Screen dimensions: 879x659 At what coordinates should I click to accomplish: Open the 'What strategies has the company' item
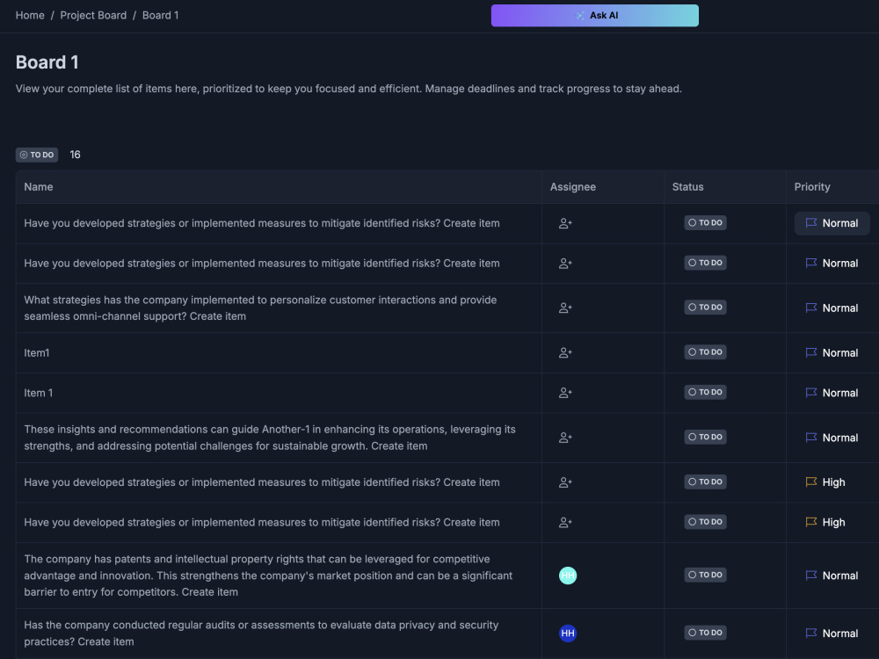coord(260,308)
